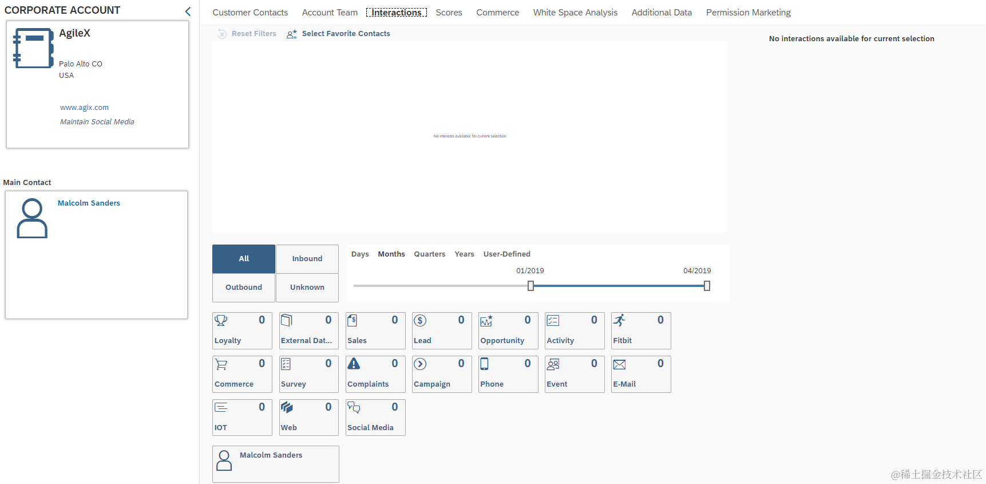The image size is (986, 484).
Task: Click Maintain Social Media link
Action: click(97, 122)
